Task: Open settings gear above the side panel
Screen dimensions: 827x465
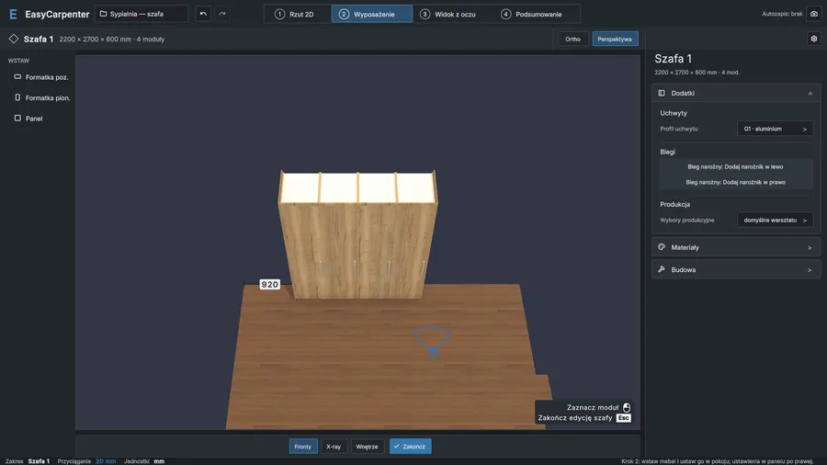Action: click(x=814, y=39)
